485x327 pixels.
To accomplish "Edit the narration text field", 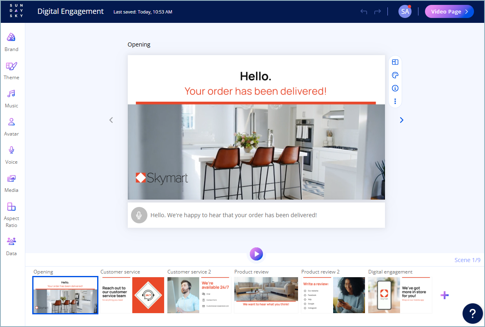I will pyautogui.click(x=234, y=215).
